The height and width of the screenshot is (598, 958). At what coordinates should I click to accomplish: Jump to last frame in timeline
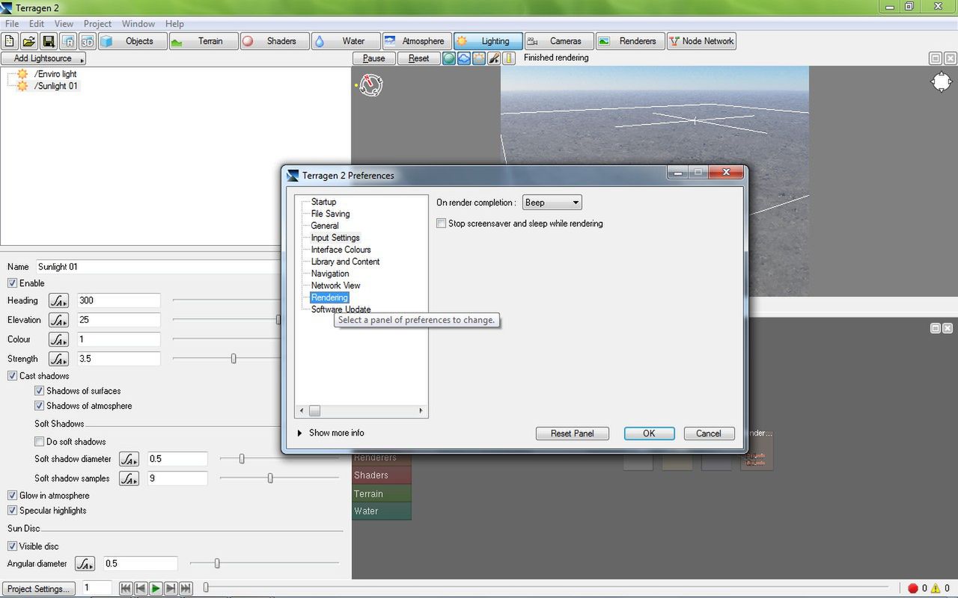(x=186, y=588)
